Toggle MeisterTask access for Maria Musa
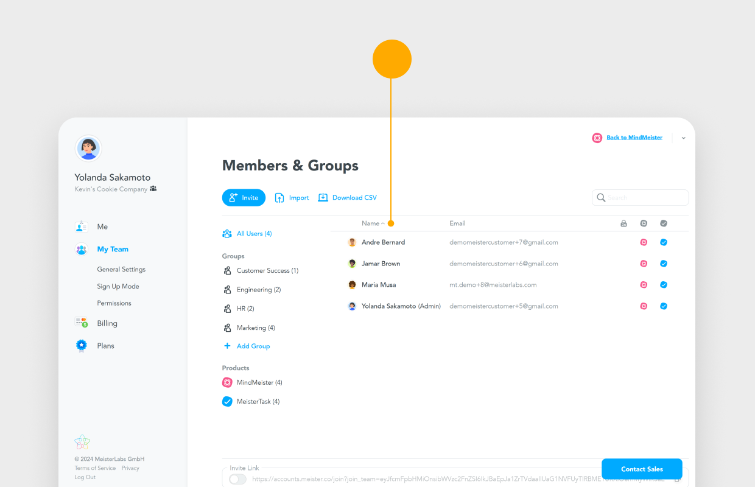The height and width of the screenshot is (487, 755). 664,285
